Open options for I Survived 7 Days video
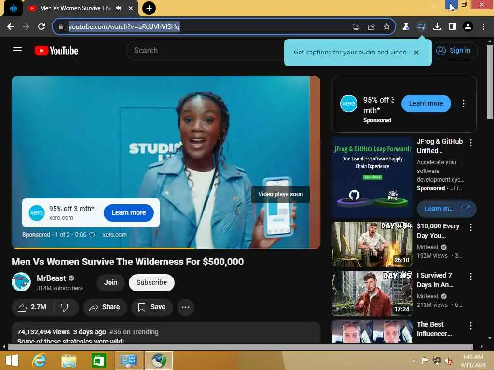 tap(471, 277)
